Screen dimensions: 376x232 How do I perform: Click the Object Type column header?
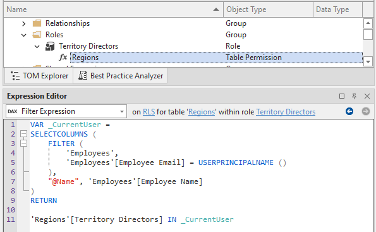(268, 9)
